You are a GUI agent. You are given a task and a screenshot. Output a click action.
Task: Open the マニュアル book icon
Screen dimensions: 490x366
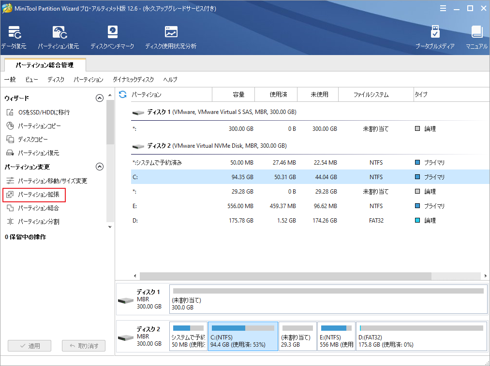(x=476, y=37)
